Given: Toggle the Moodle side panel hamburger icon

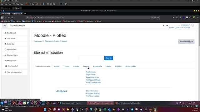Looking at the screenshot, I should 5,26.
